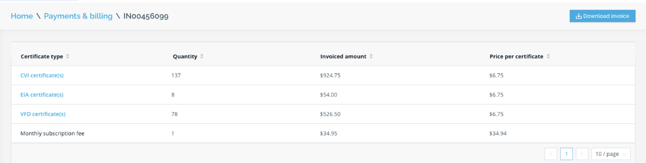Click the Quantity column header text

point(185,56)
